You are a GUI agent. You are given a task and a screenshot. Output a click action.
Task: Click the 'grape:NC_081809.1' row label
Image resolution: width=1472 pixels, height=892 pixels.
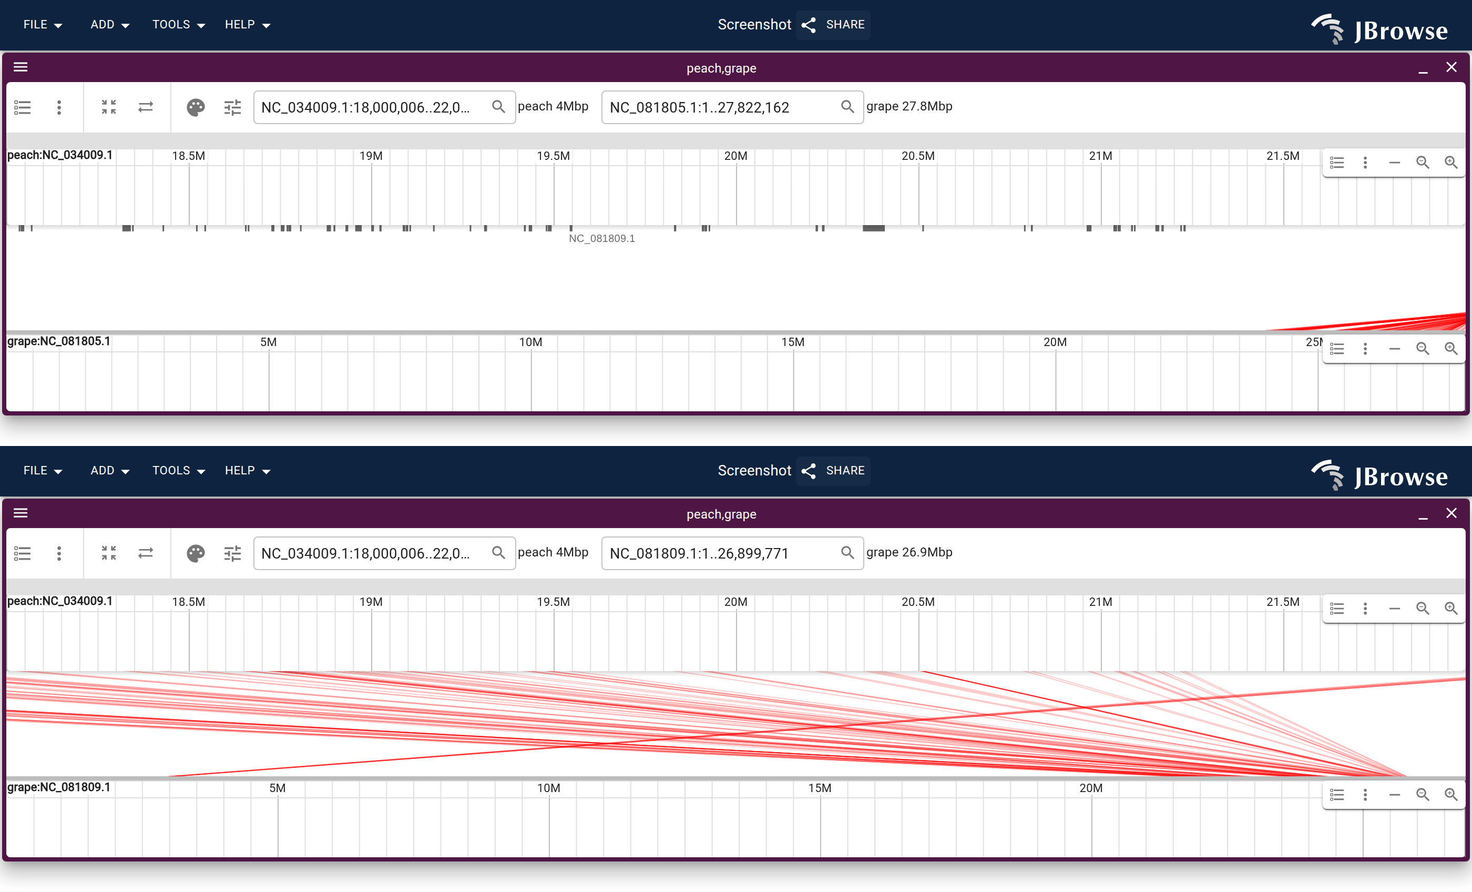tap(58, 787)
